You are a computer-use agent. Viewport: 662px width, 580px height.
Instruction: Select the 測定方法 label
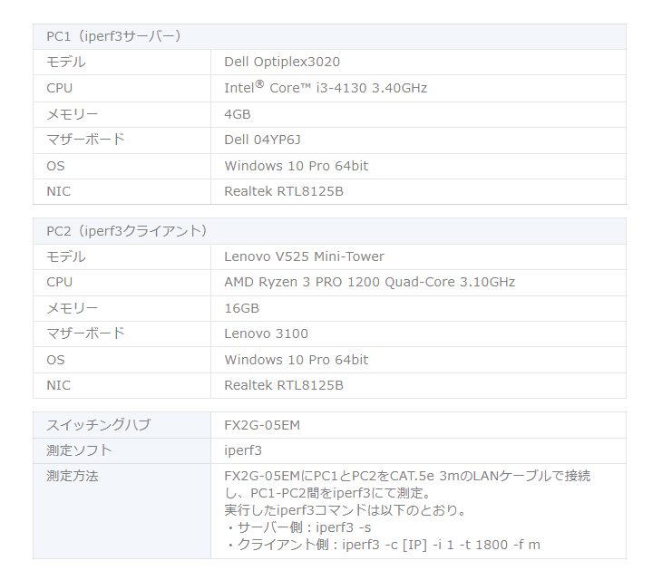tap(73, 476)
